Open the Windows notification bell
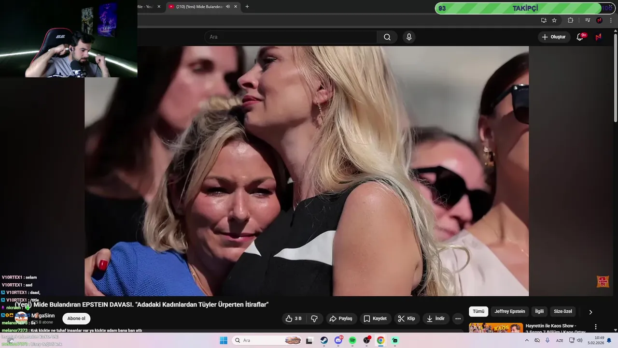This screenshot has width=618, height=348. [x=609, y=340]
